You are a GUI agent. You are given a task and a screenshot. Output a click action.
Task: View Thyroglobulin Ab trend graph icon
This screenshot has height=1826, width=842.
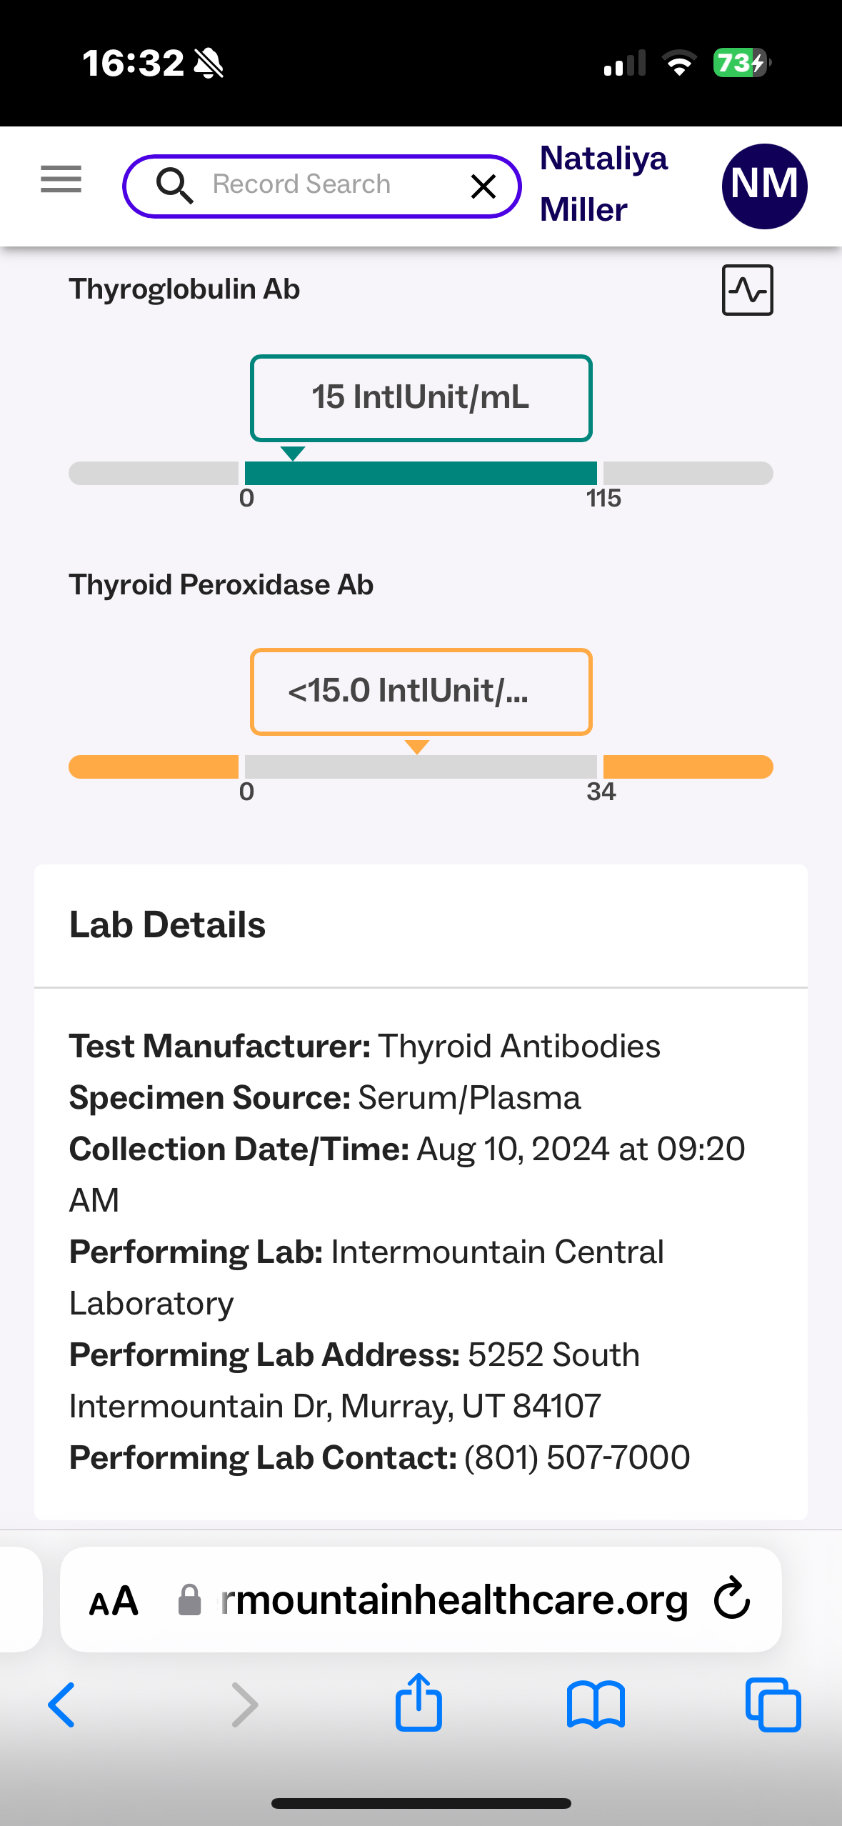point(747,290)
